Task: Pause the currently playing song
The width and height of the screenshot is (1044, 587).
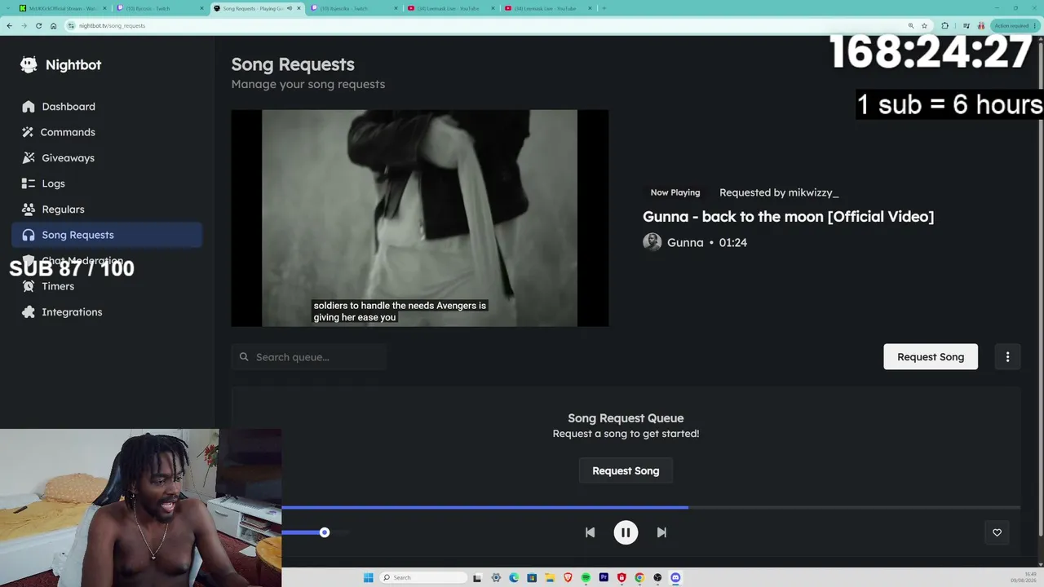Action: [626, 532]
